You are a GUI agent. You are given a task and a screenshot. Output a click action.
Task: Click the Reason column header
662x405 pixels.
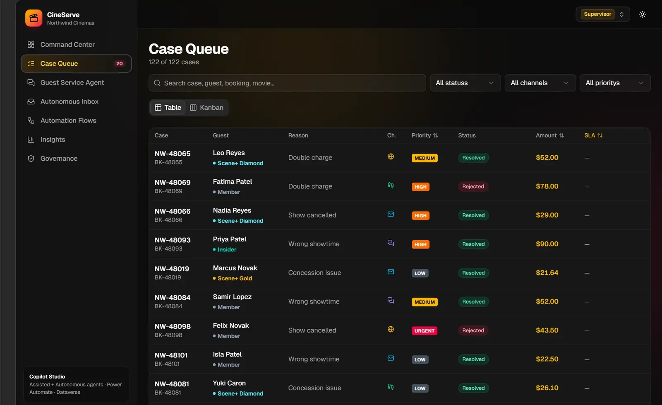(x=298, y=135)
